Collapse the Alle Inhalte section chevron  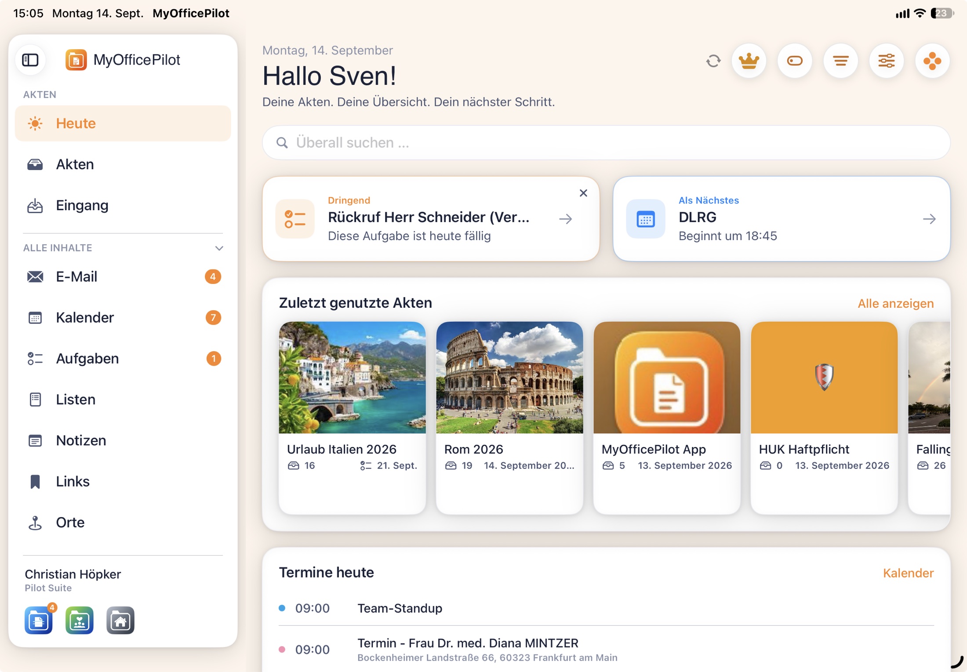219,248
